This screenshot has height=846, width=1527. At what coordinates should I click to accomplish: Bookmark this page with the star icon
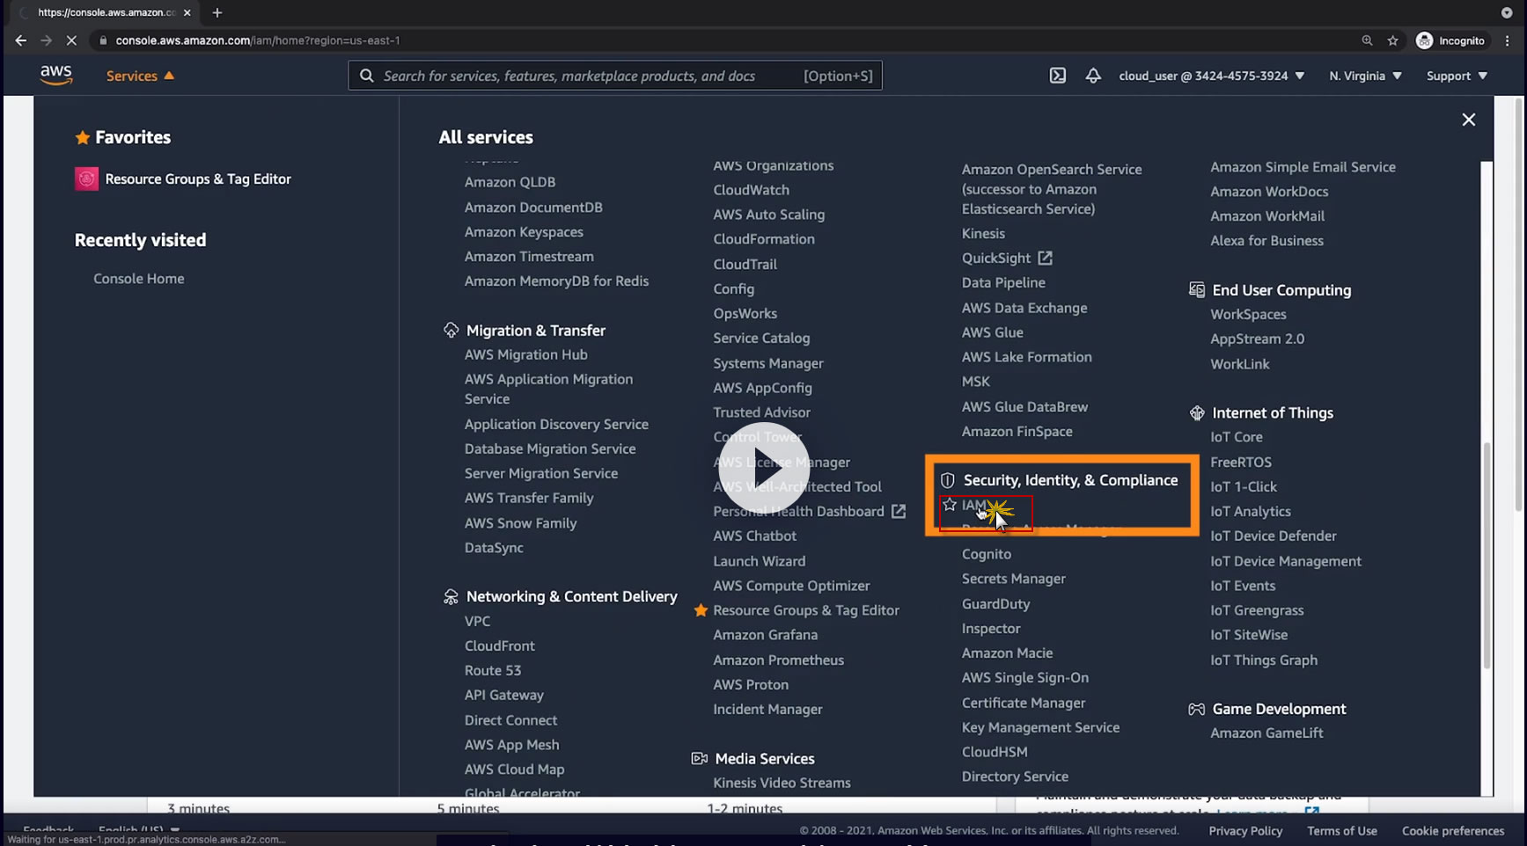click(1392, 40)
